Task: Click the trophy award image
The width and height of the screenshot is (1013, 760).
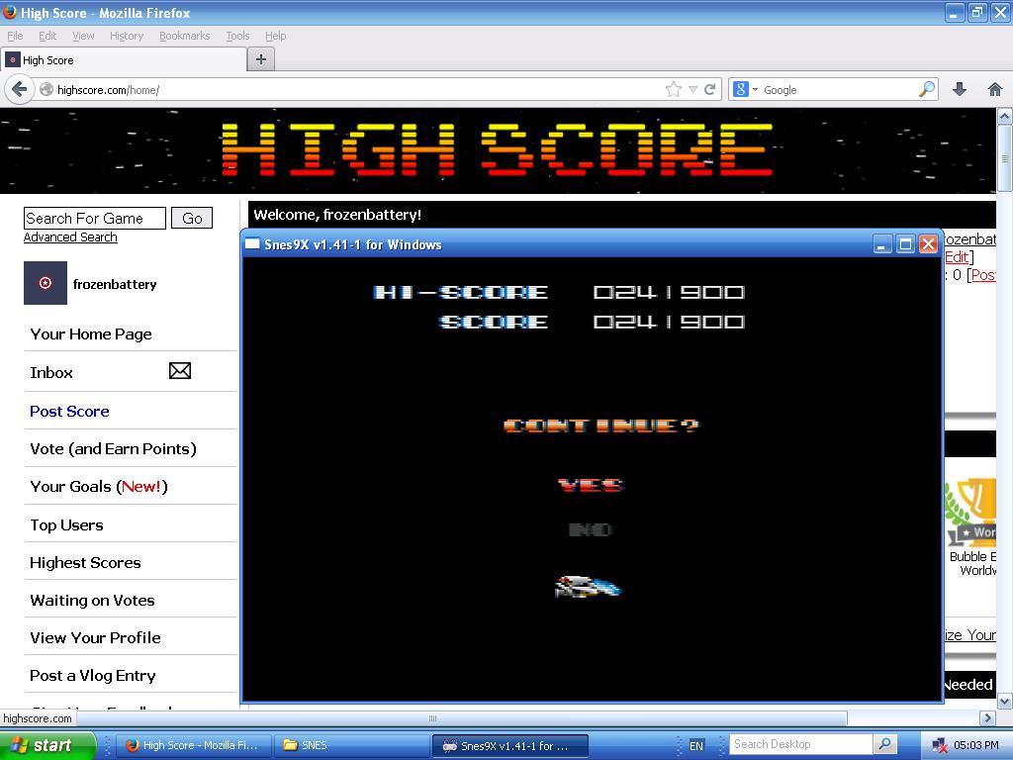Action: (970, 512)
